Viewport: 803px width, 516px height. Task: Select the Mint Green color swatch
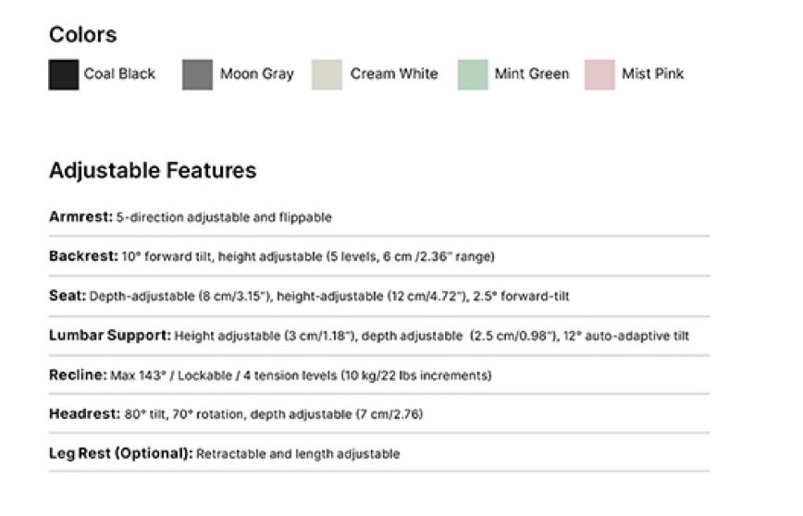(x=473, y=75)
